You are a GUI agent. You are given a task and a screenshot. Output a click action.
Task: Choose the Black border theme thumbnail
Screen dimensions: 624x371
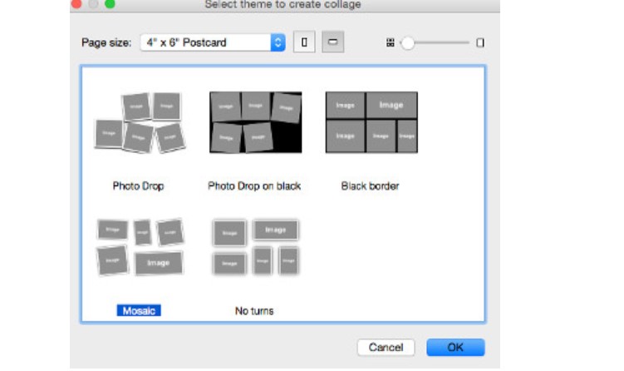pos(371,122)
